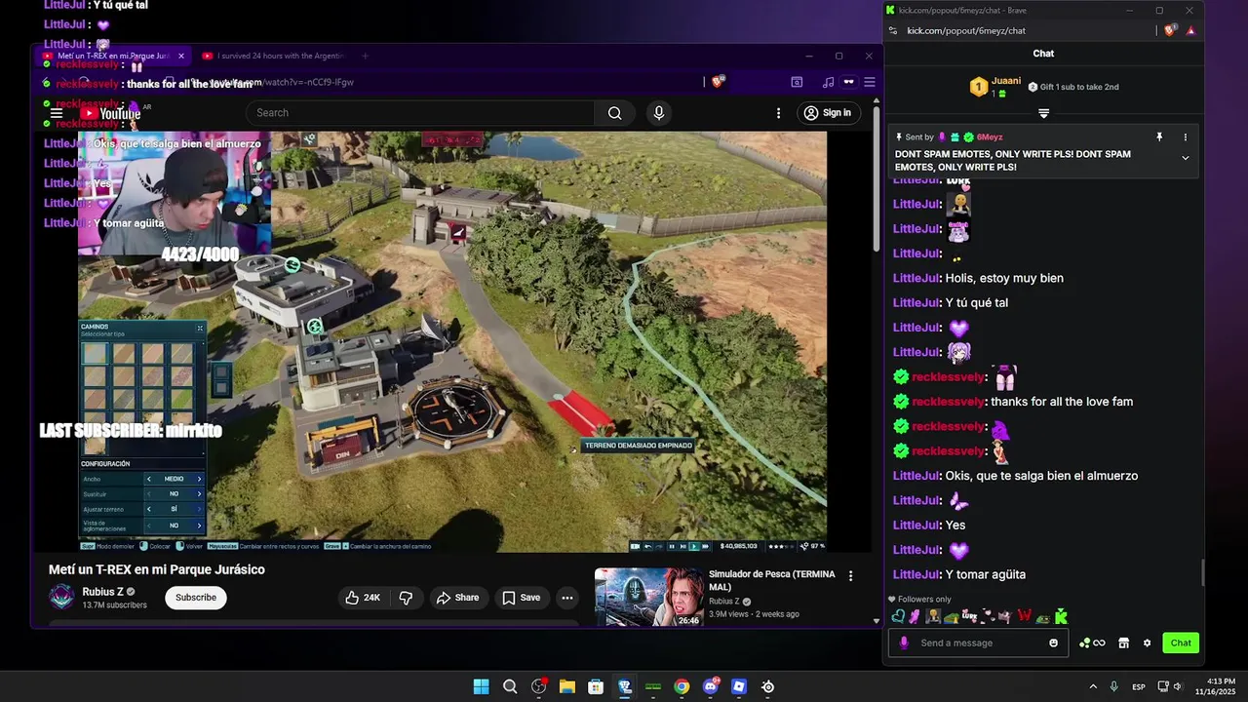Insert the LOVE hearts quick emote
Screen dimensions: 1248x702
pos(969,616)
